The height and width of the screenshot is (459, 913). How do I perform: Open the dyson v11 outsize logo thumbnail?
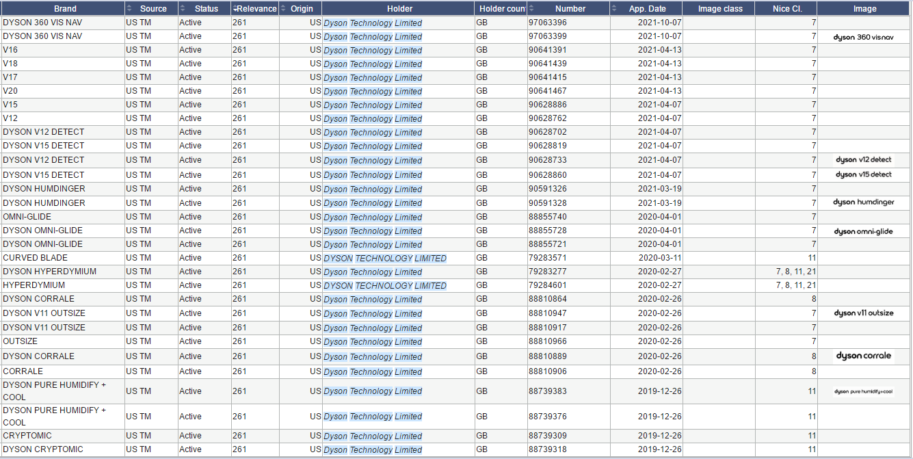pyautogui.click(x=864, y=313)
